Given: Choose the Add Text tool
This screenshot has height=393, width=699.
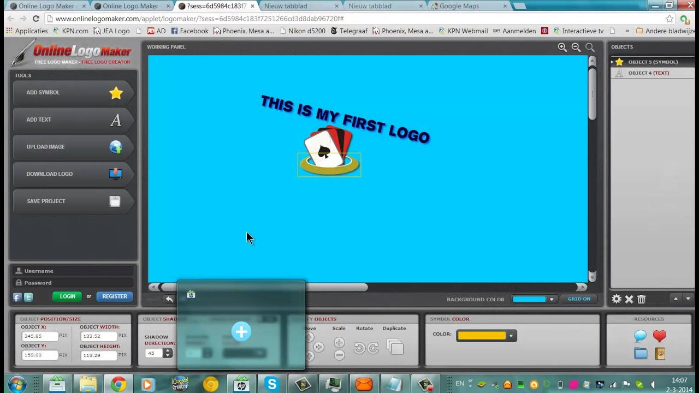Looking at the screenshot, I should (x=73, y=120).
